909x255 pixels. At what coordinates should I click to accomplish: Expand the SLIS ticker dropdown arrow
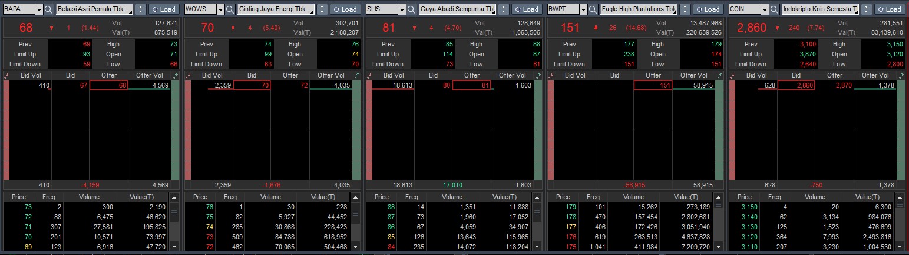coord(402,9)
